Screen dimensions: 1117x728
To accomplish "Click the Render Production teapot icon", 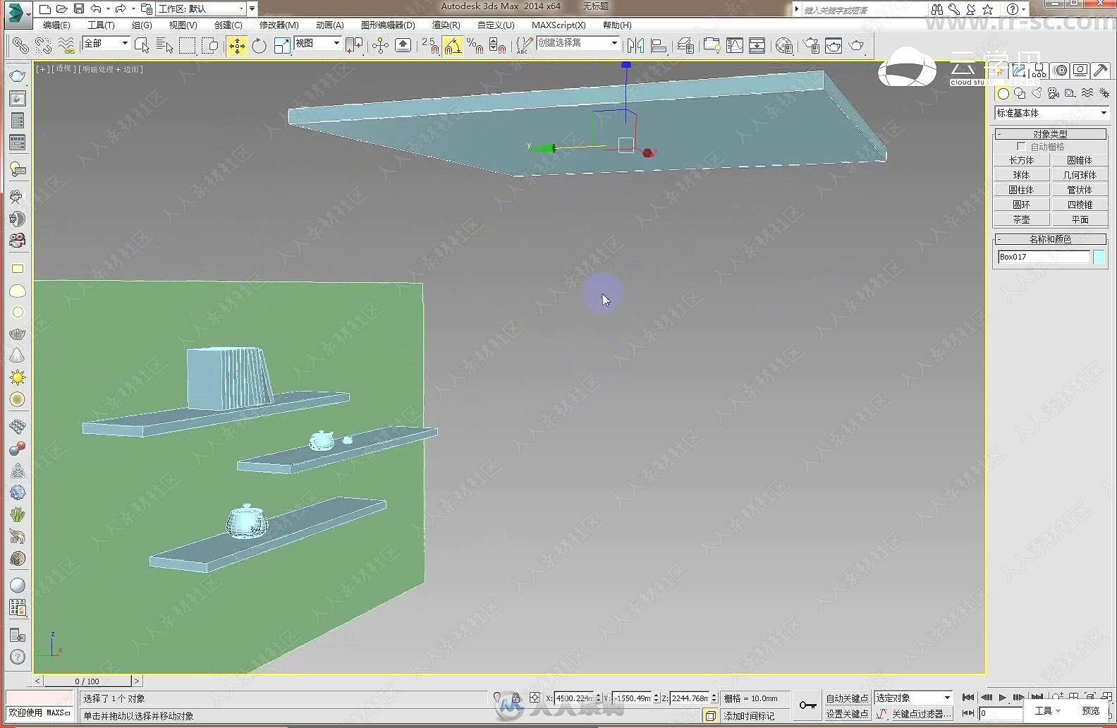I will coord(856,46).
